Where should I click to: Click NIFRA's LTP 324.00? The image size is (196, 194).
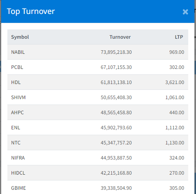(177, 158)
